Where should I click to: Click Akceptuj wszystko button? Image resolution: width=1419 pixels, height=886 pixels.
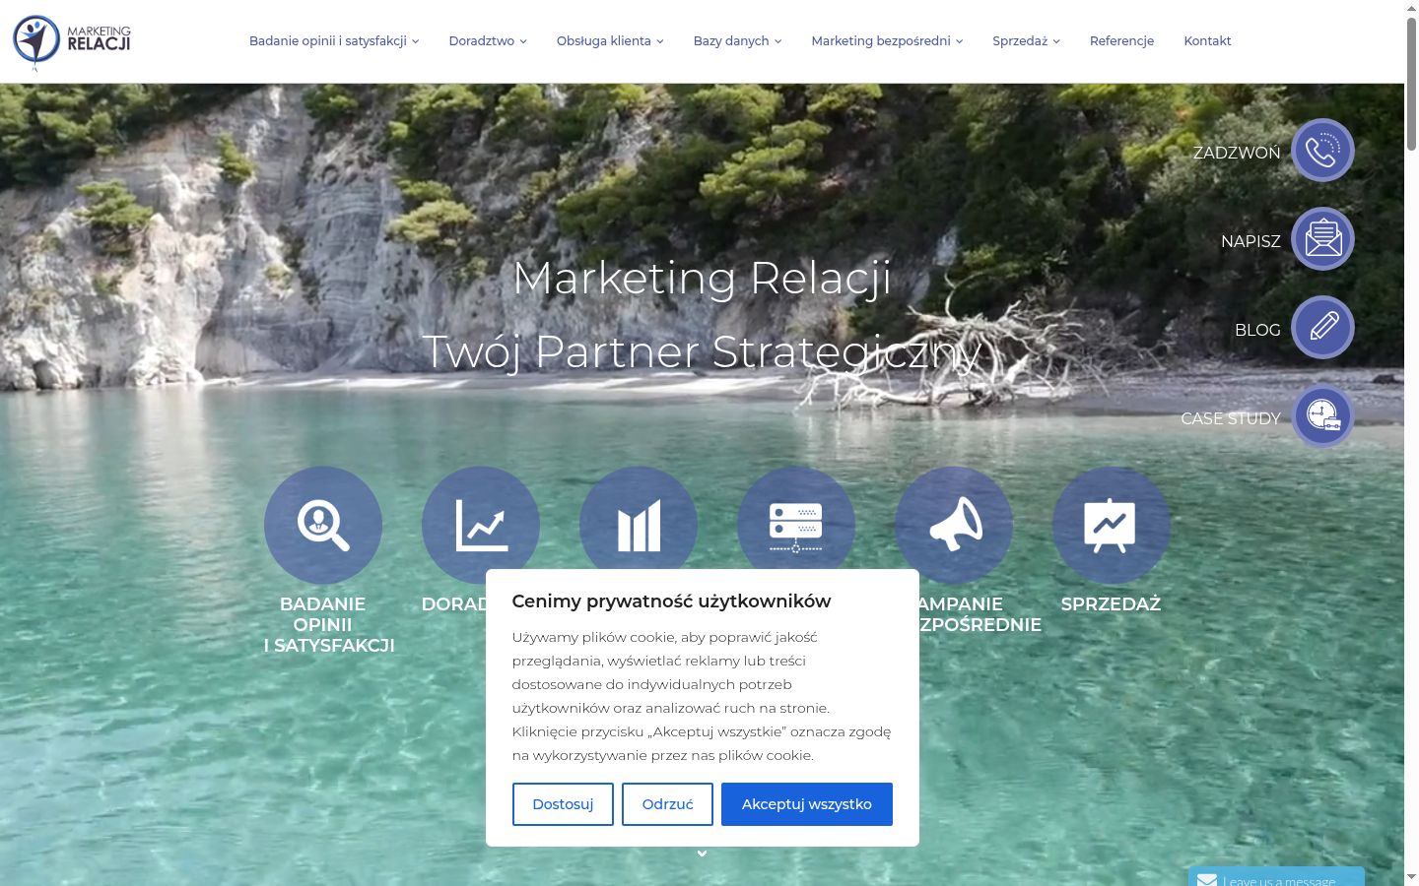(x=807, y=804)
